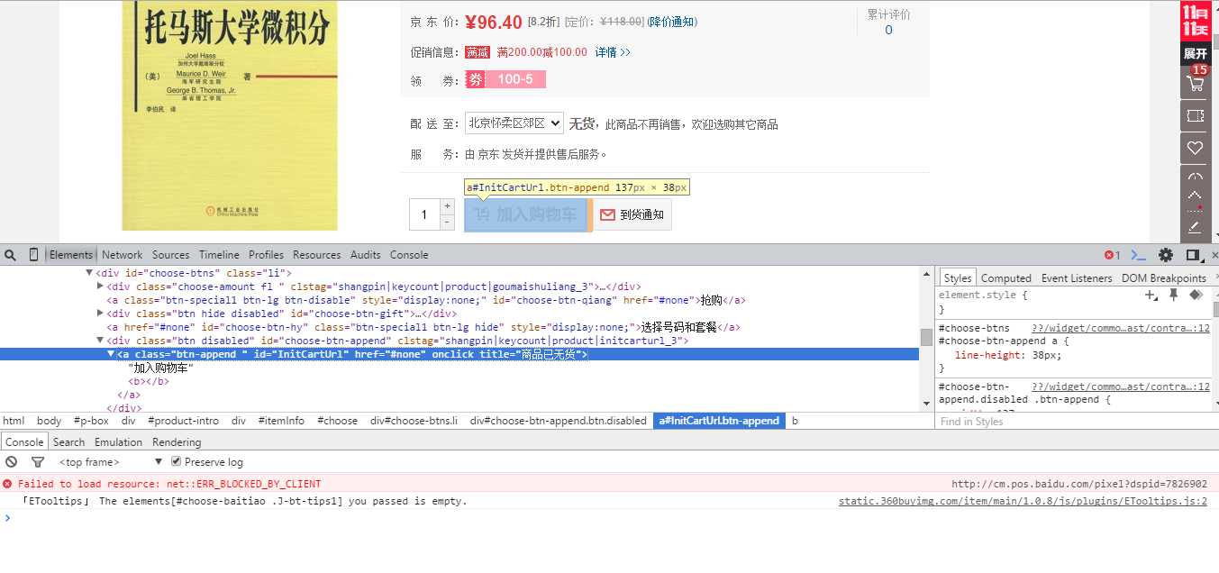The height and width of the screenshot is (573, 1219).
Task: Click the 11.11 promotion banner icon
Action: click(x=1196, y=22)
